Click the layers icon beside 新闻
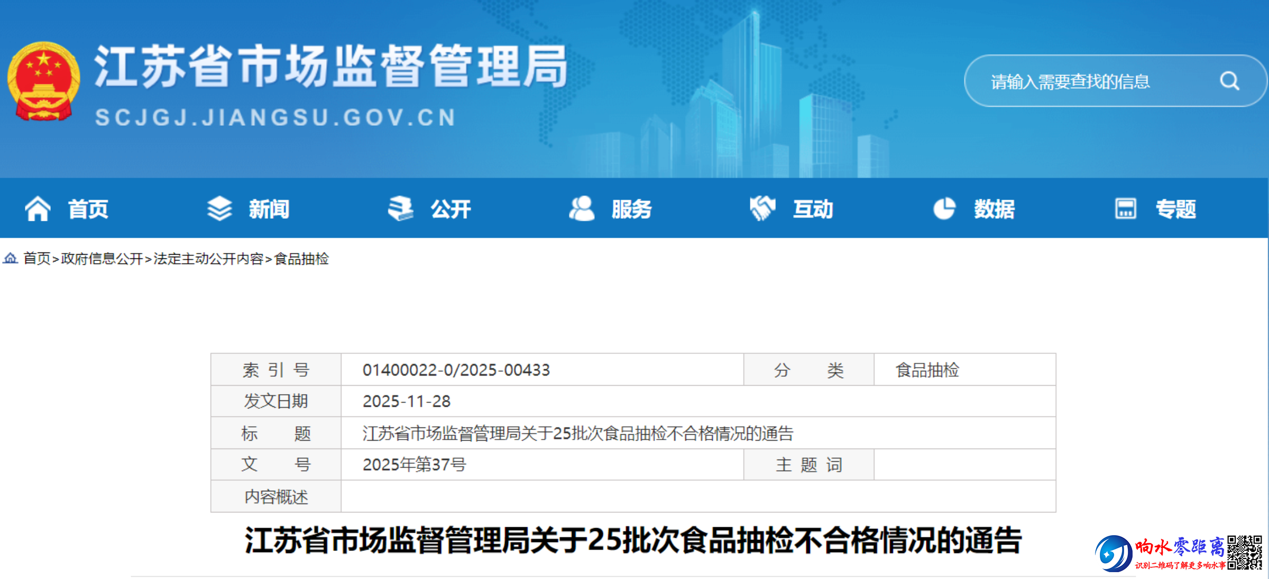 tap(219, 209)
